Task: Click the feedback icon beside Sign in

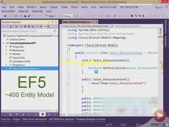Action: point(166,7)
